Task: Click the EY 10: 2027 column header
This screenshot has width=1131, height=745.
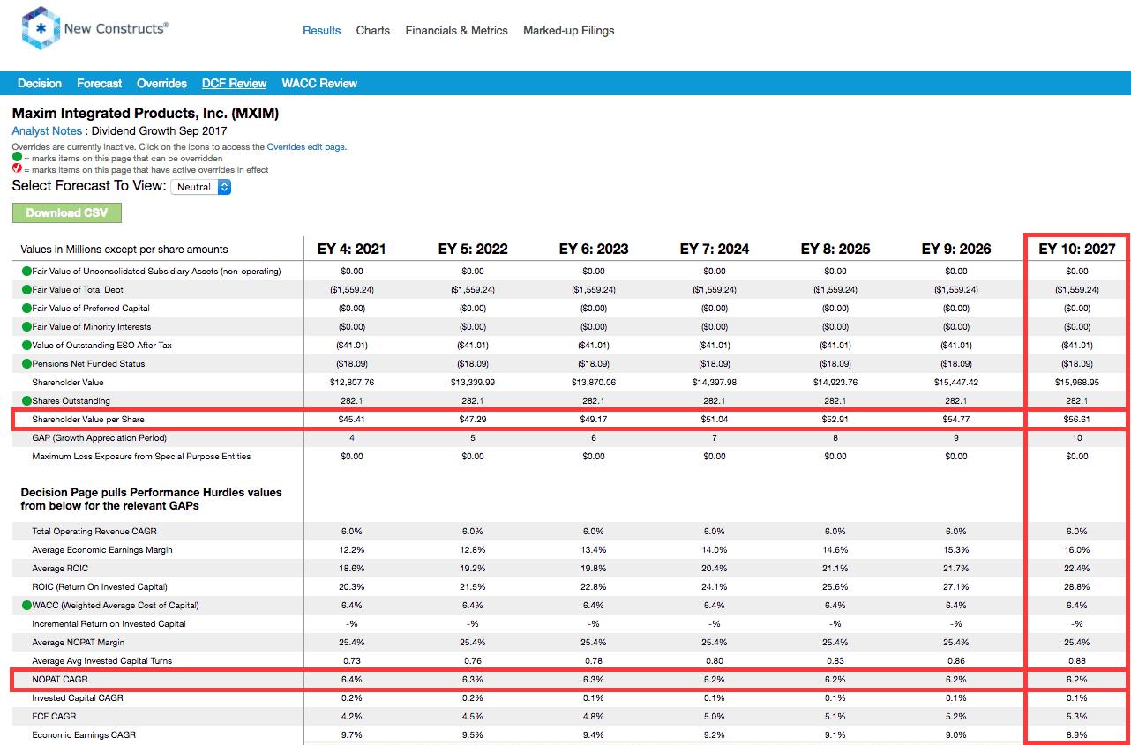Action: [1076, 250]
